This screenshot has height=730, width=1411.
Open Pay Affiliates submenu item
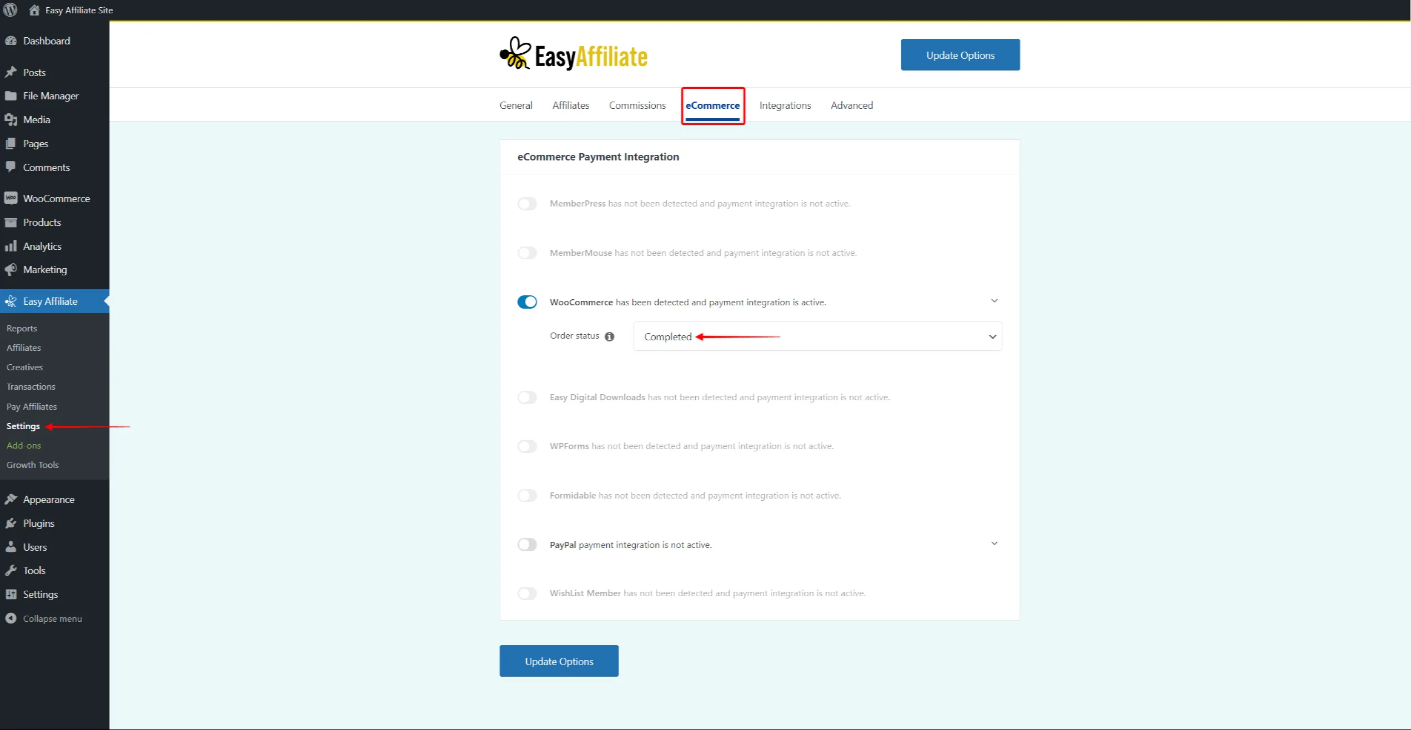pyautogui.click(x=32, y=406)
